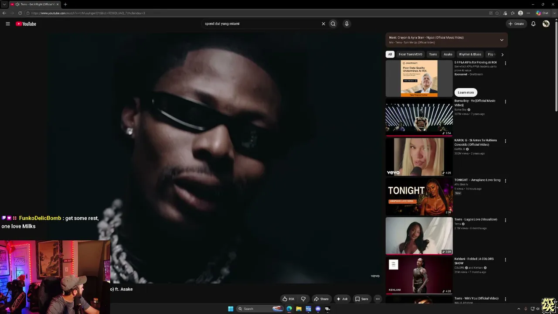Open the browser Chat sidebar button
Viewport: 558px width, 314px height.
(542, 13)
